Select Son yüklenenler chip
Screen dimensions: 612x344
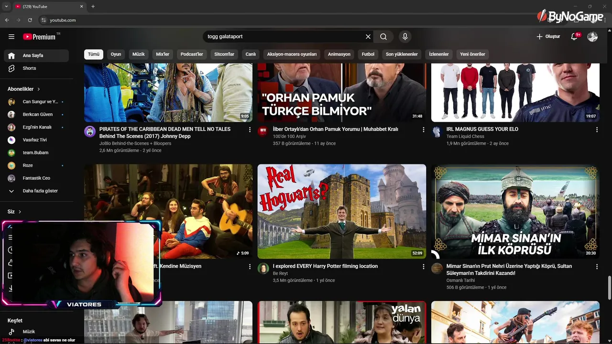(402, 54)
